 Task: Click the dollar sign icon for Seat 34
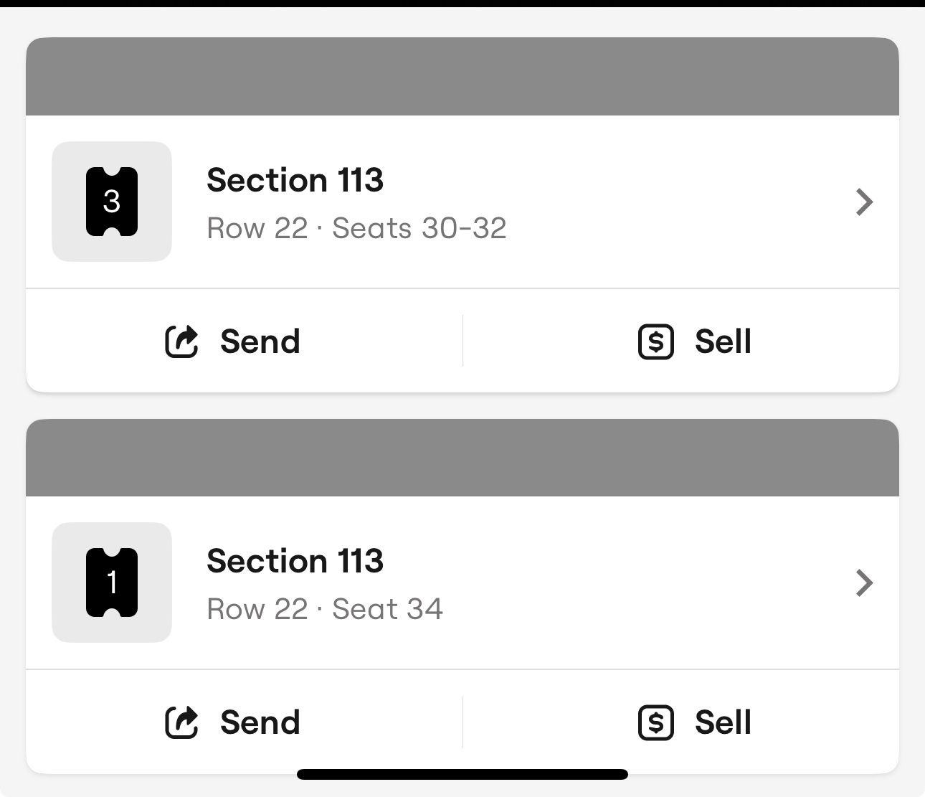pos(656,722)
